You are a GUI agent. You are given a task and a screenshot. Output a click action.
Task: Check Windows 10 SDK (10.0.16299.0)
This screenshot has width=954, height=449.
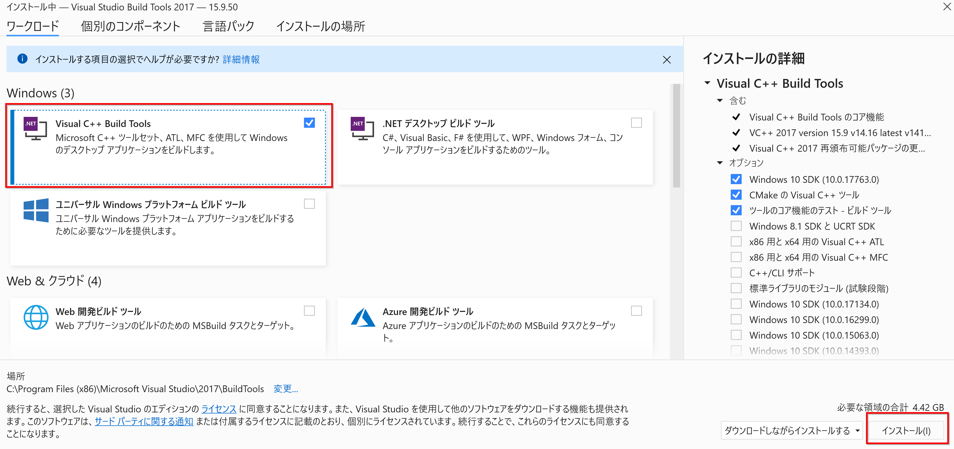[736, 319]
